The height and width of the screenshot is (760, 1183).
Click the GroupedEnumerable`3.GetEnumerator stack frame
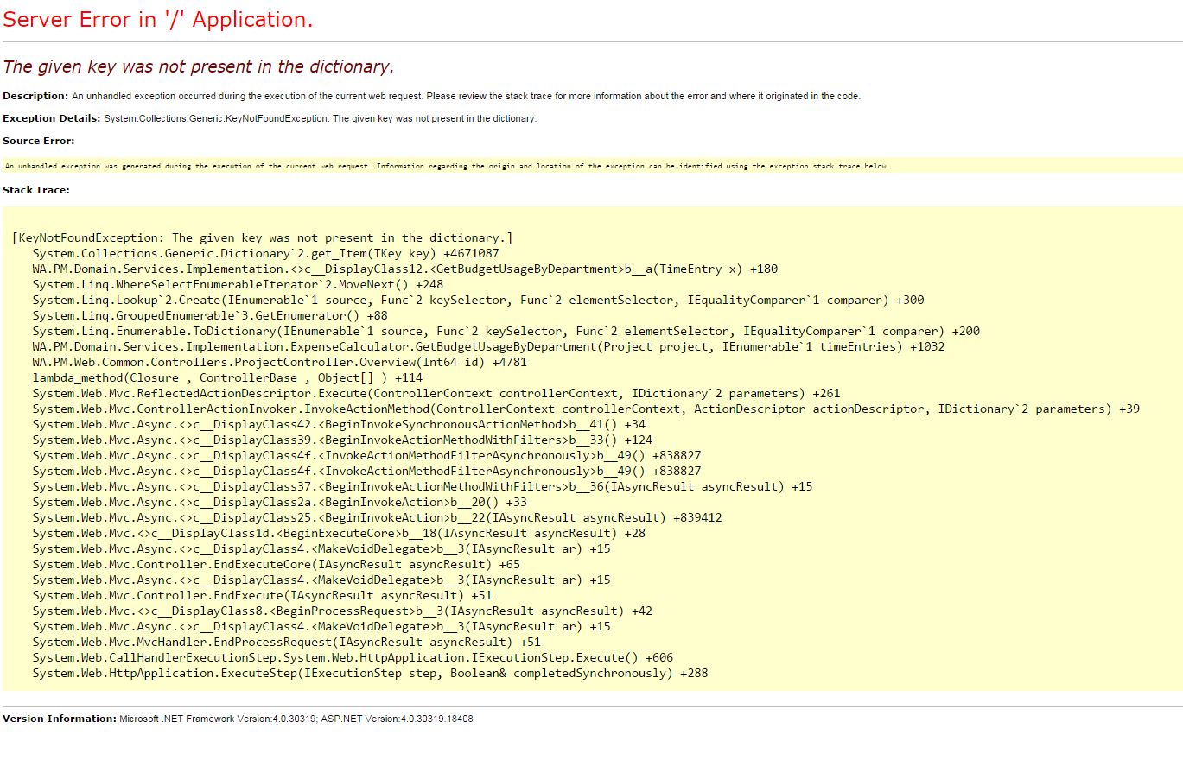208,315
